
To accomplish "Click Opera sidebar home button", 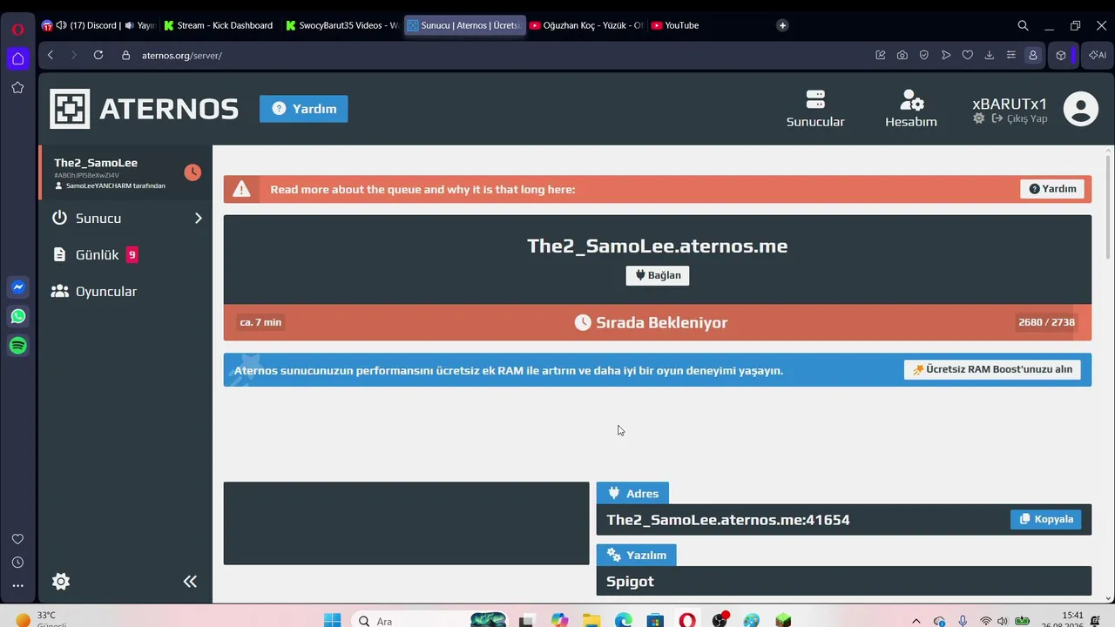I will click(17, 58).
